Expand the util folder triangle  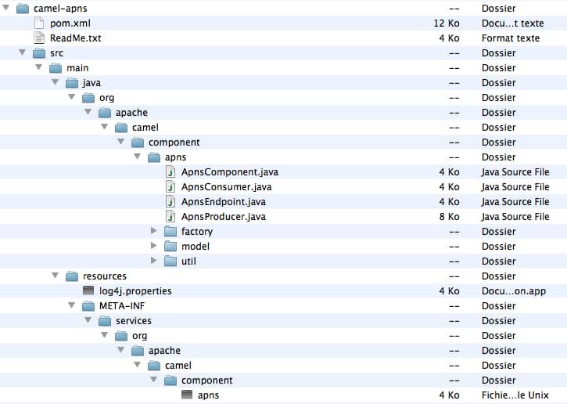click(154, 260)
